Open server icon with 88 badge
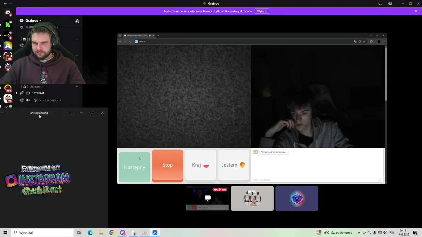The image size is (422, 237). tap(8, 56)
